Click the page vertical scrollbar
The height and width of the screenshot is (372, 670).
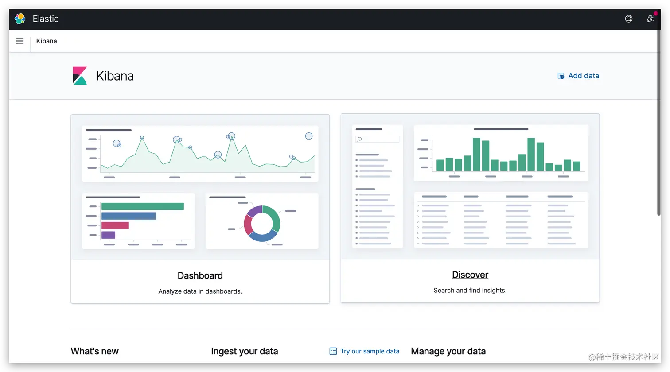click(x=658, y=123)
